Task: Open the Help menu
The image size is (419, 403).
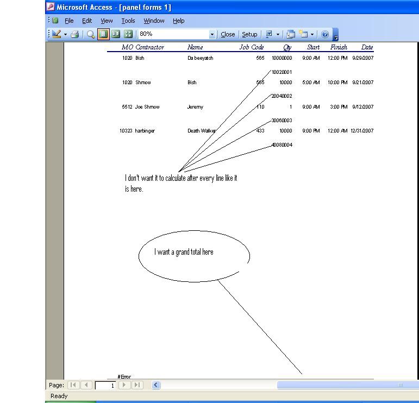Action: click(178, 21)
